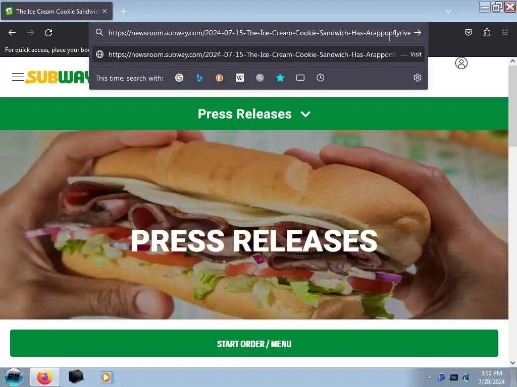Click the Subway logo

click(x=58, y=77)
